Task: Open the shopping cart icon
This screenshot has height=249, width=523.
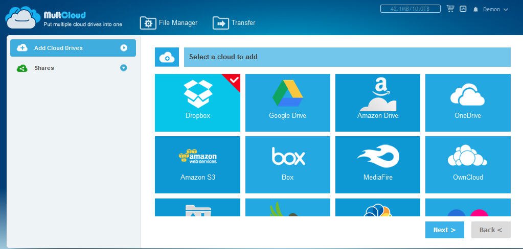Action: (450, 9)
